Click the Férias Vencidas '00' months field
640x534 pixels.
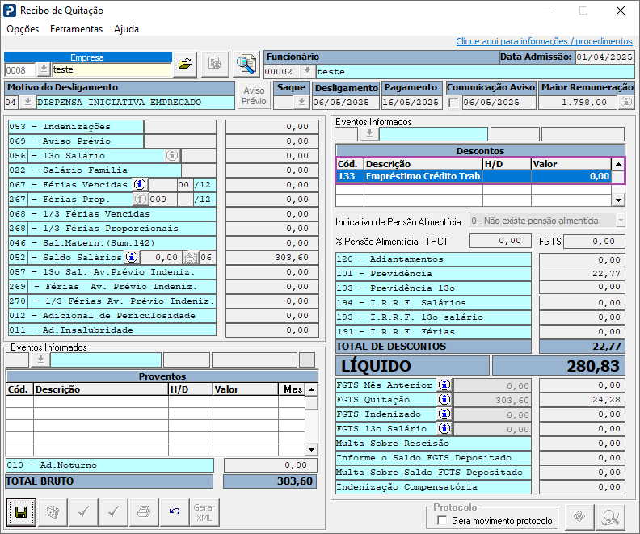pos(183,185)
